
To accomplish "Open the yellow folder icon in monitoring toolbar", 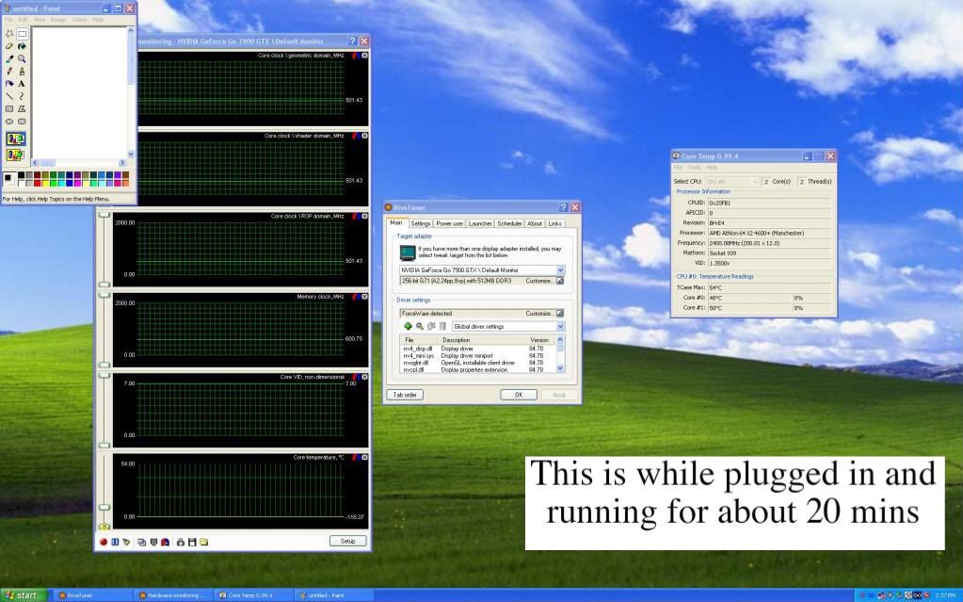I will [203, 542].
